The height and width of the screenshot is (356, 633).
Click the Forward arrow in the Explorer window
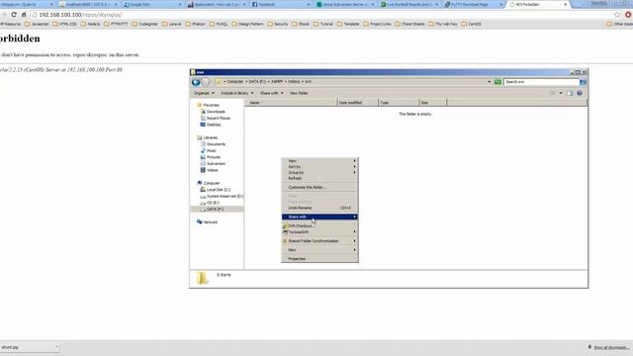click(205, 82)
